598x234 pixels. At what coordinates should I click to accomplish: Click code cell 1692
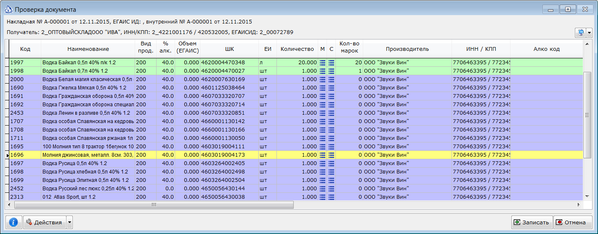tap(25, 104)
